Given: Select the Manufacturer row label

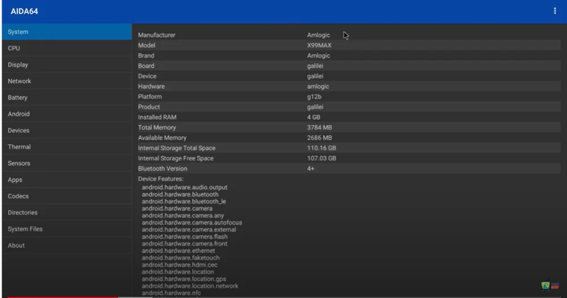Looking at the screenshot, I should [156, 35].
